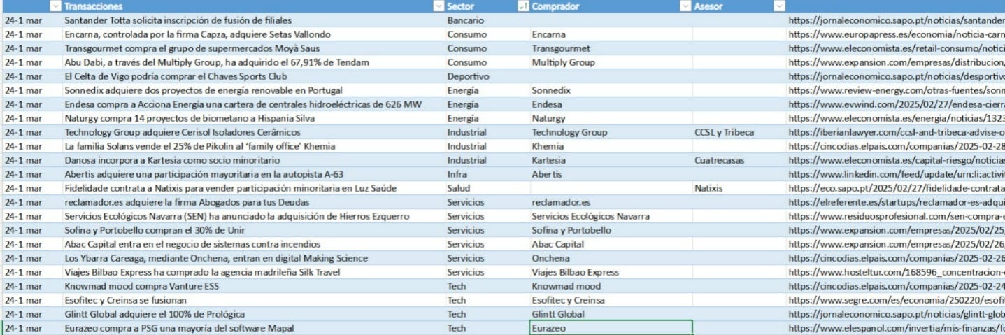This screenshot has height=335, width=1005.
Task: Select the Transgourmet compra Moyà Saus cell
Action: [253, 48]
